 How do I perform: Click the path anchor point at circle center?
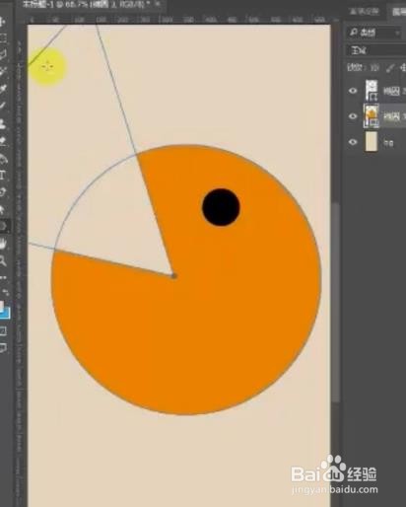click(173, 276)
